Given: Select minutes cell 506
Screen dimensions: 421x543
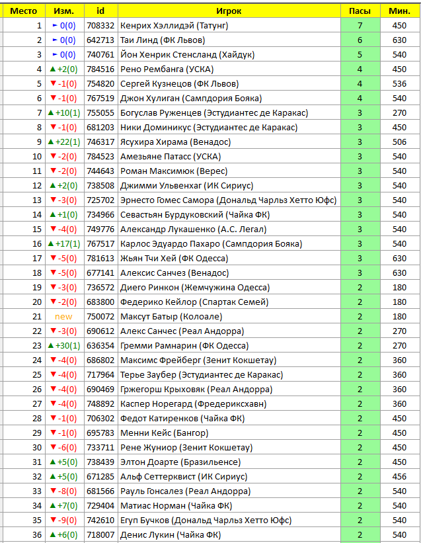Looking at the screenshot, I should click(400, 142).
